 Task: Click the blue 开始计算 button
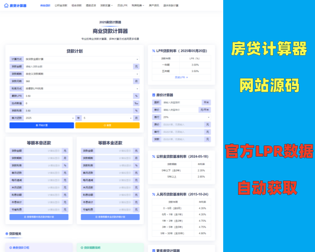click(41, 126)
